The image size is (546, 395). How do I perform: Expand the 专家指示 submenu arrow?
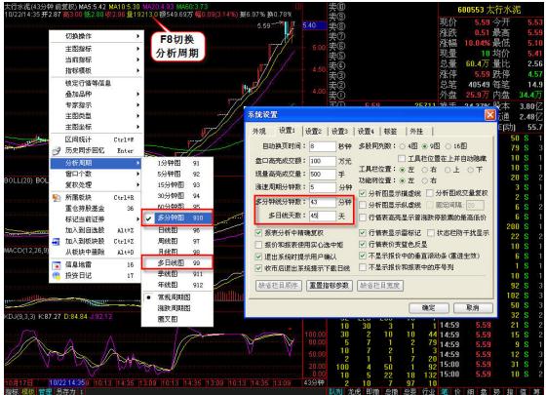(x=137, y=105)
